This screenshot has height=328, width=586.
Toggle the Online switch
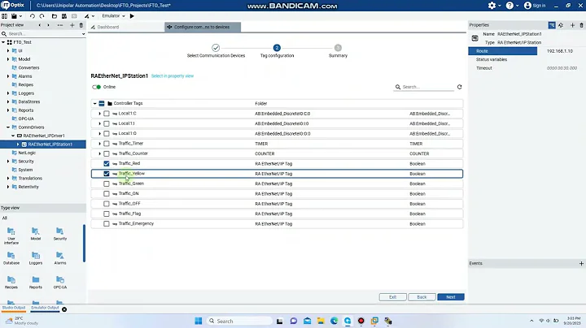[x=97, y=87]
